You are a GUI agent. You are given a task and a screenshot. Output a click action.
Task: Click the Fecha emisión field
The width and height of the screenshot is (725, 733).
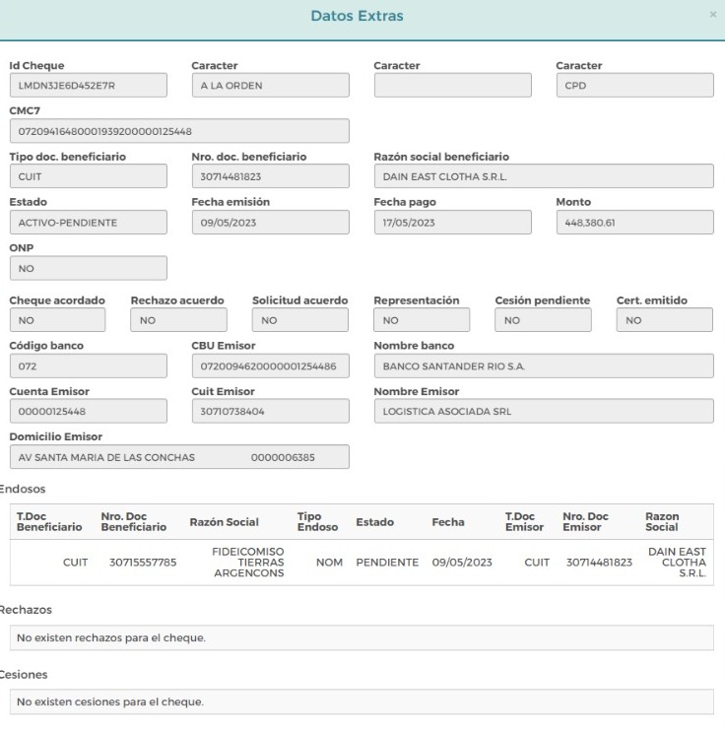[x=271, y=222]
